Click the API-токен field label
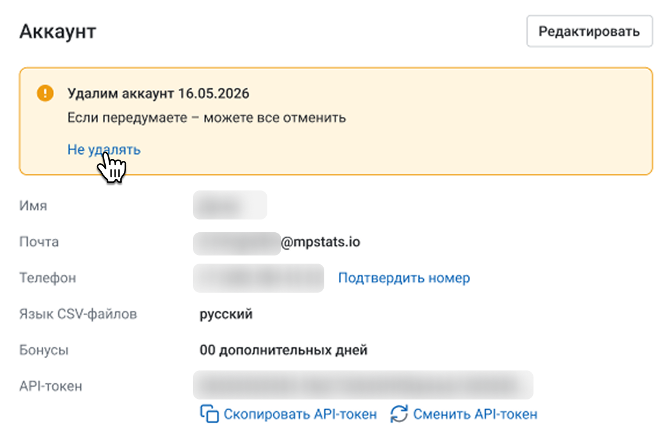 51,386
